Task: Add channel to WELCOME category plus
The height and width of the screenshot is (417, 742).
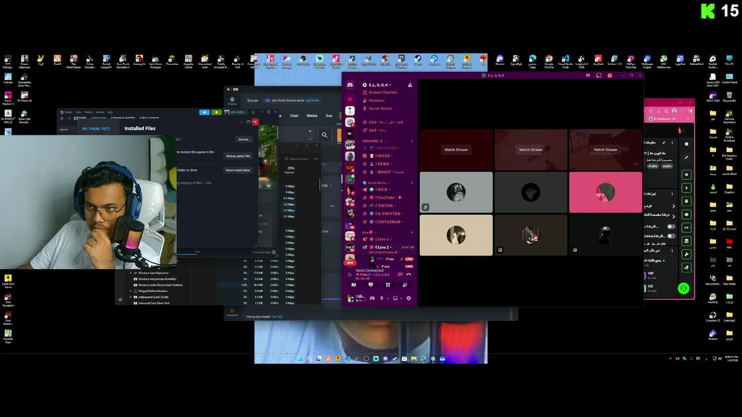Action: 412,141
